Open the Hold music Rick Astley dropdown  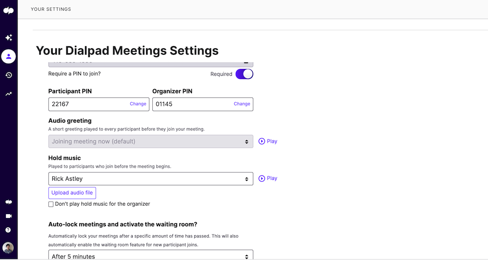click(x=151, y=179)
